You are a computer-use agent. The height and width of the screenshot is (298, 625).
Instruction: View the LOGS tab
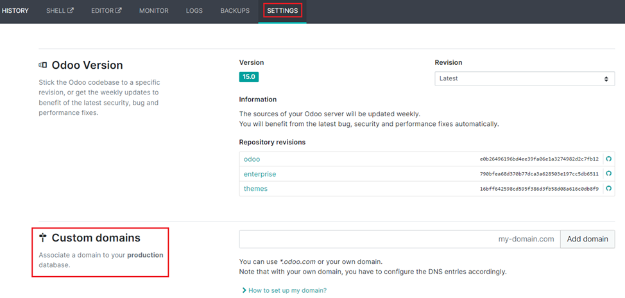pos(194,11)
